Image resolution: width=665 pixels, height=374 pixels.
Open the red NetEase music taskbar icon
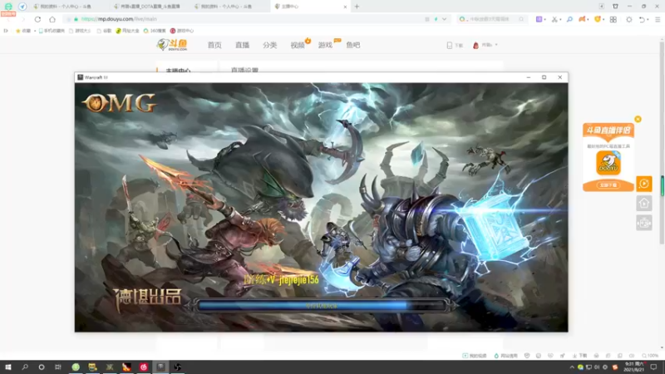[x=143, y=367]
